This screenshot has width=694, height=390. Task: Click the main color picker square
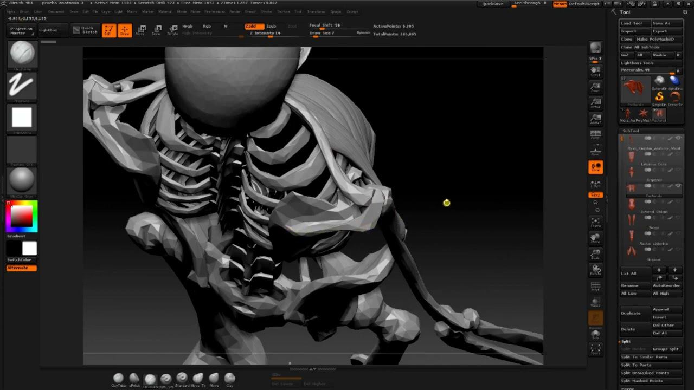pos(22,216)
